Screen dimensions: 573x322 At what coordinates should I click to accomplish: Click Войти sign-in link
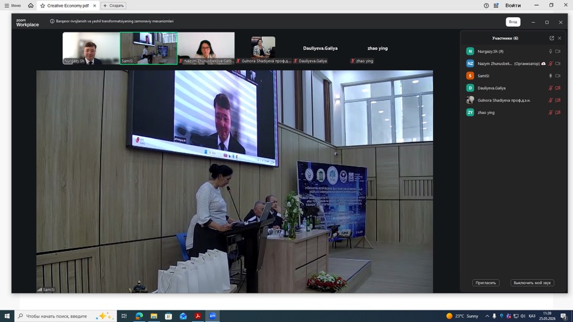pyautogui.click(x=513, y=6)
